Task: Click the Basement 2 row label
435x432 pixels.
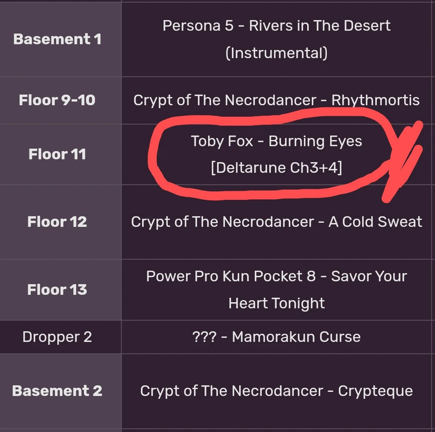Action: coord(57,391)
